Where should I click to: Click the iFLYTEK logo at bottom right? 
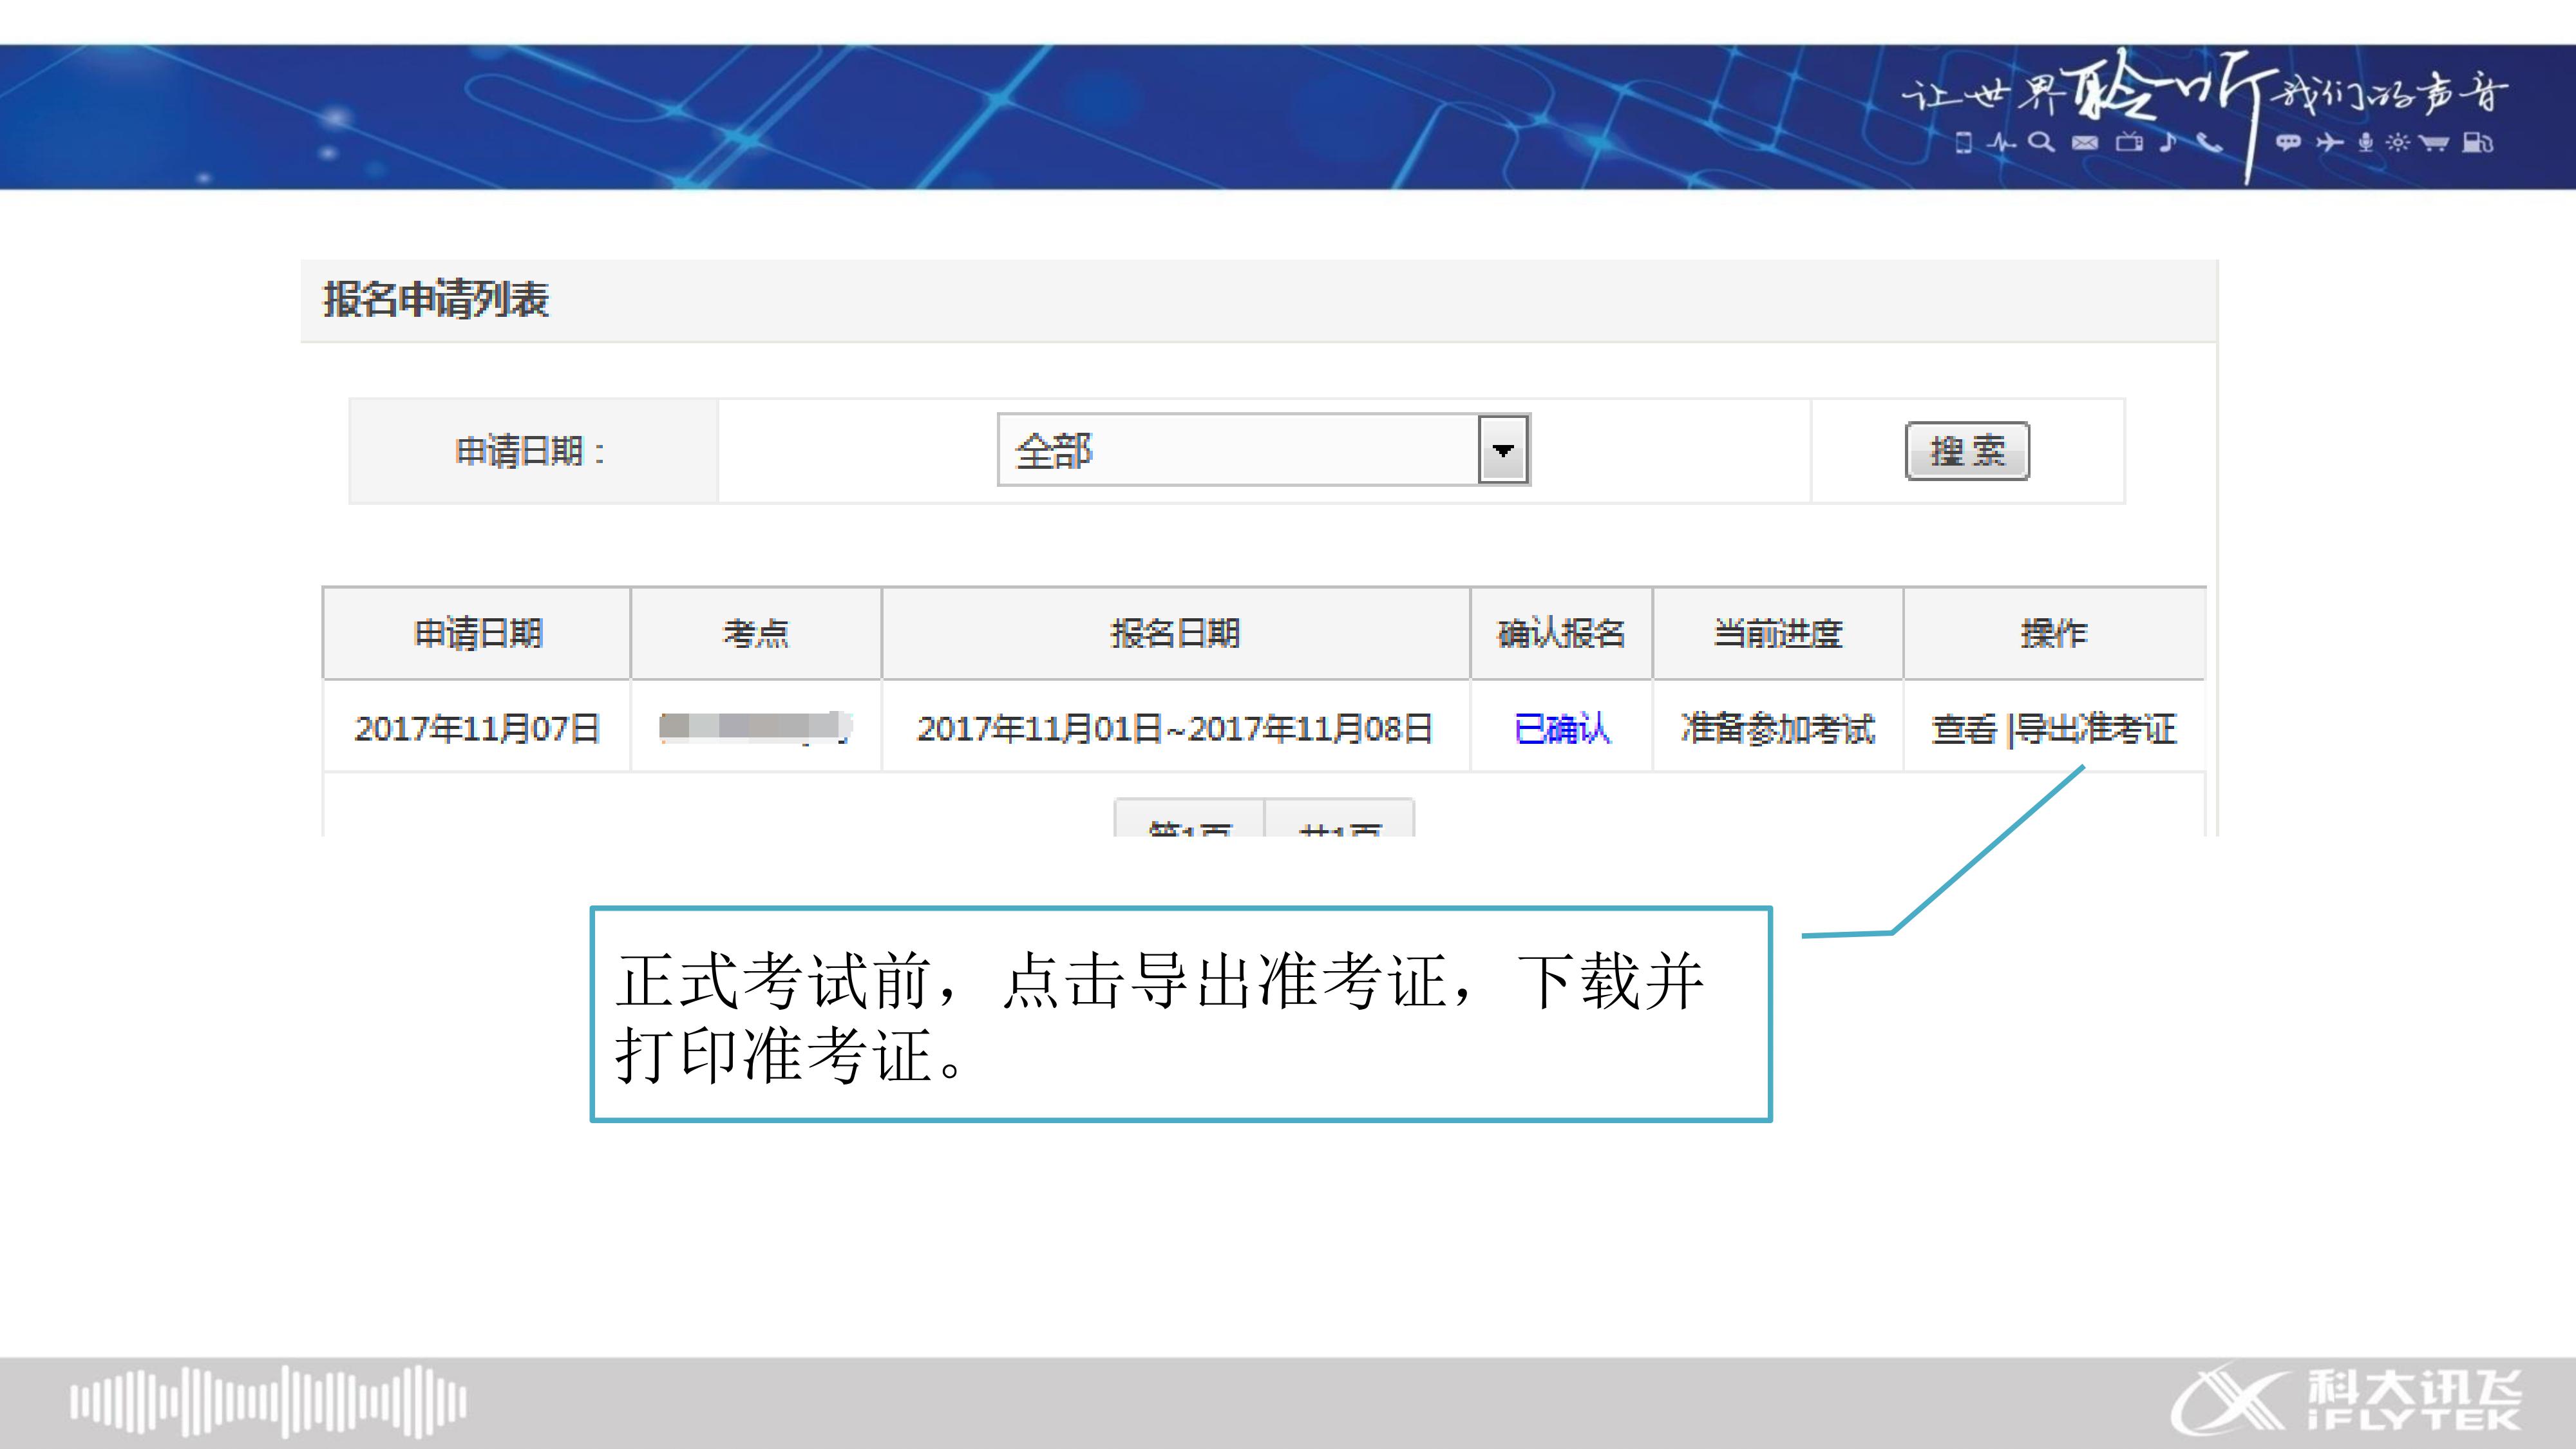pos(2346,1401)
